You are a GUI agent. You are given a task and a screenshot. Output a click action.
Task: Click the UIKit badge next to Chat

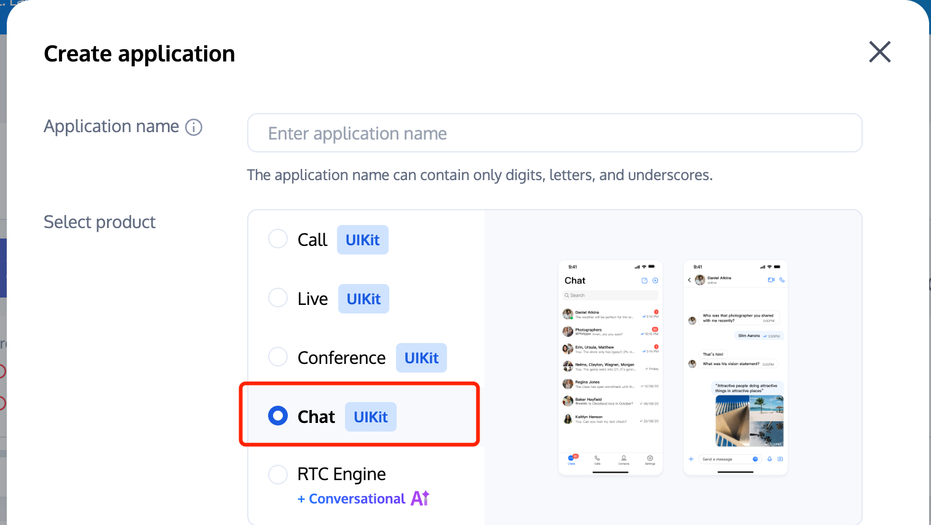(x=371, y=417)
